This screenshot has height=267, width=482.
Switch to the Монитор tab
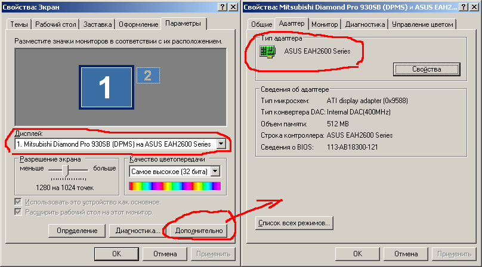[x=325, y=24]
